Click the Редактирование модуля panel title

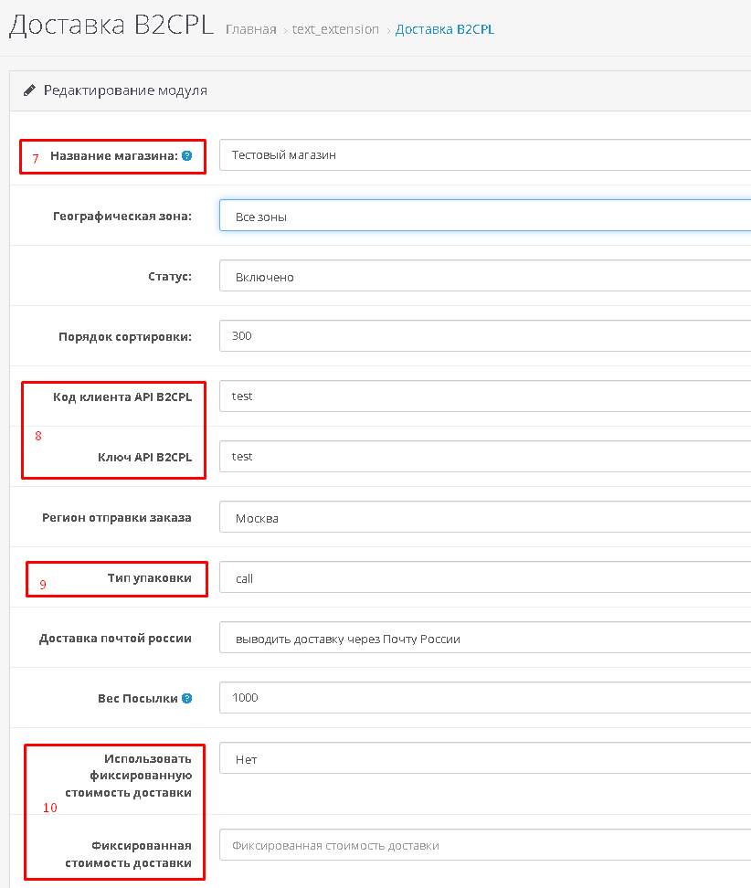click(x=125, y=90)
